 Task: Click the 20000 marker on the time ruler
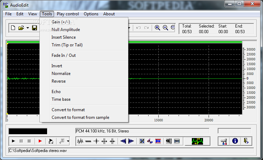coord(209,120)
